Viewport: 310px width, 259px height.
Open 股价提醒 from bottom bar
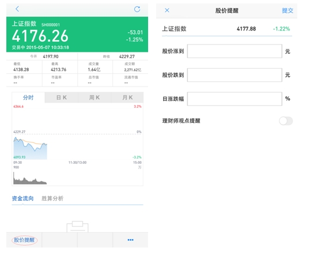point(24,240)
